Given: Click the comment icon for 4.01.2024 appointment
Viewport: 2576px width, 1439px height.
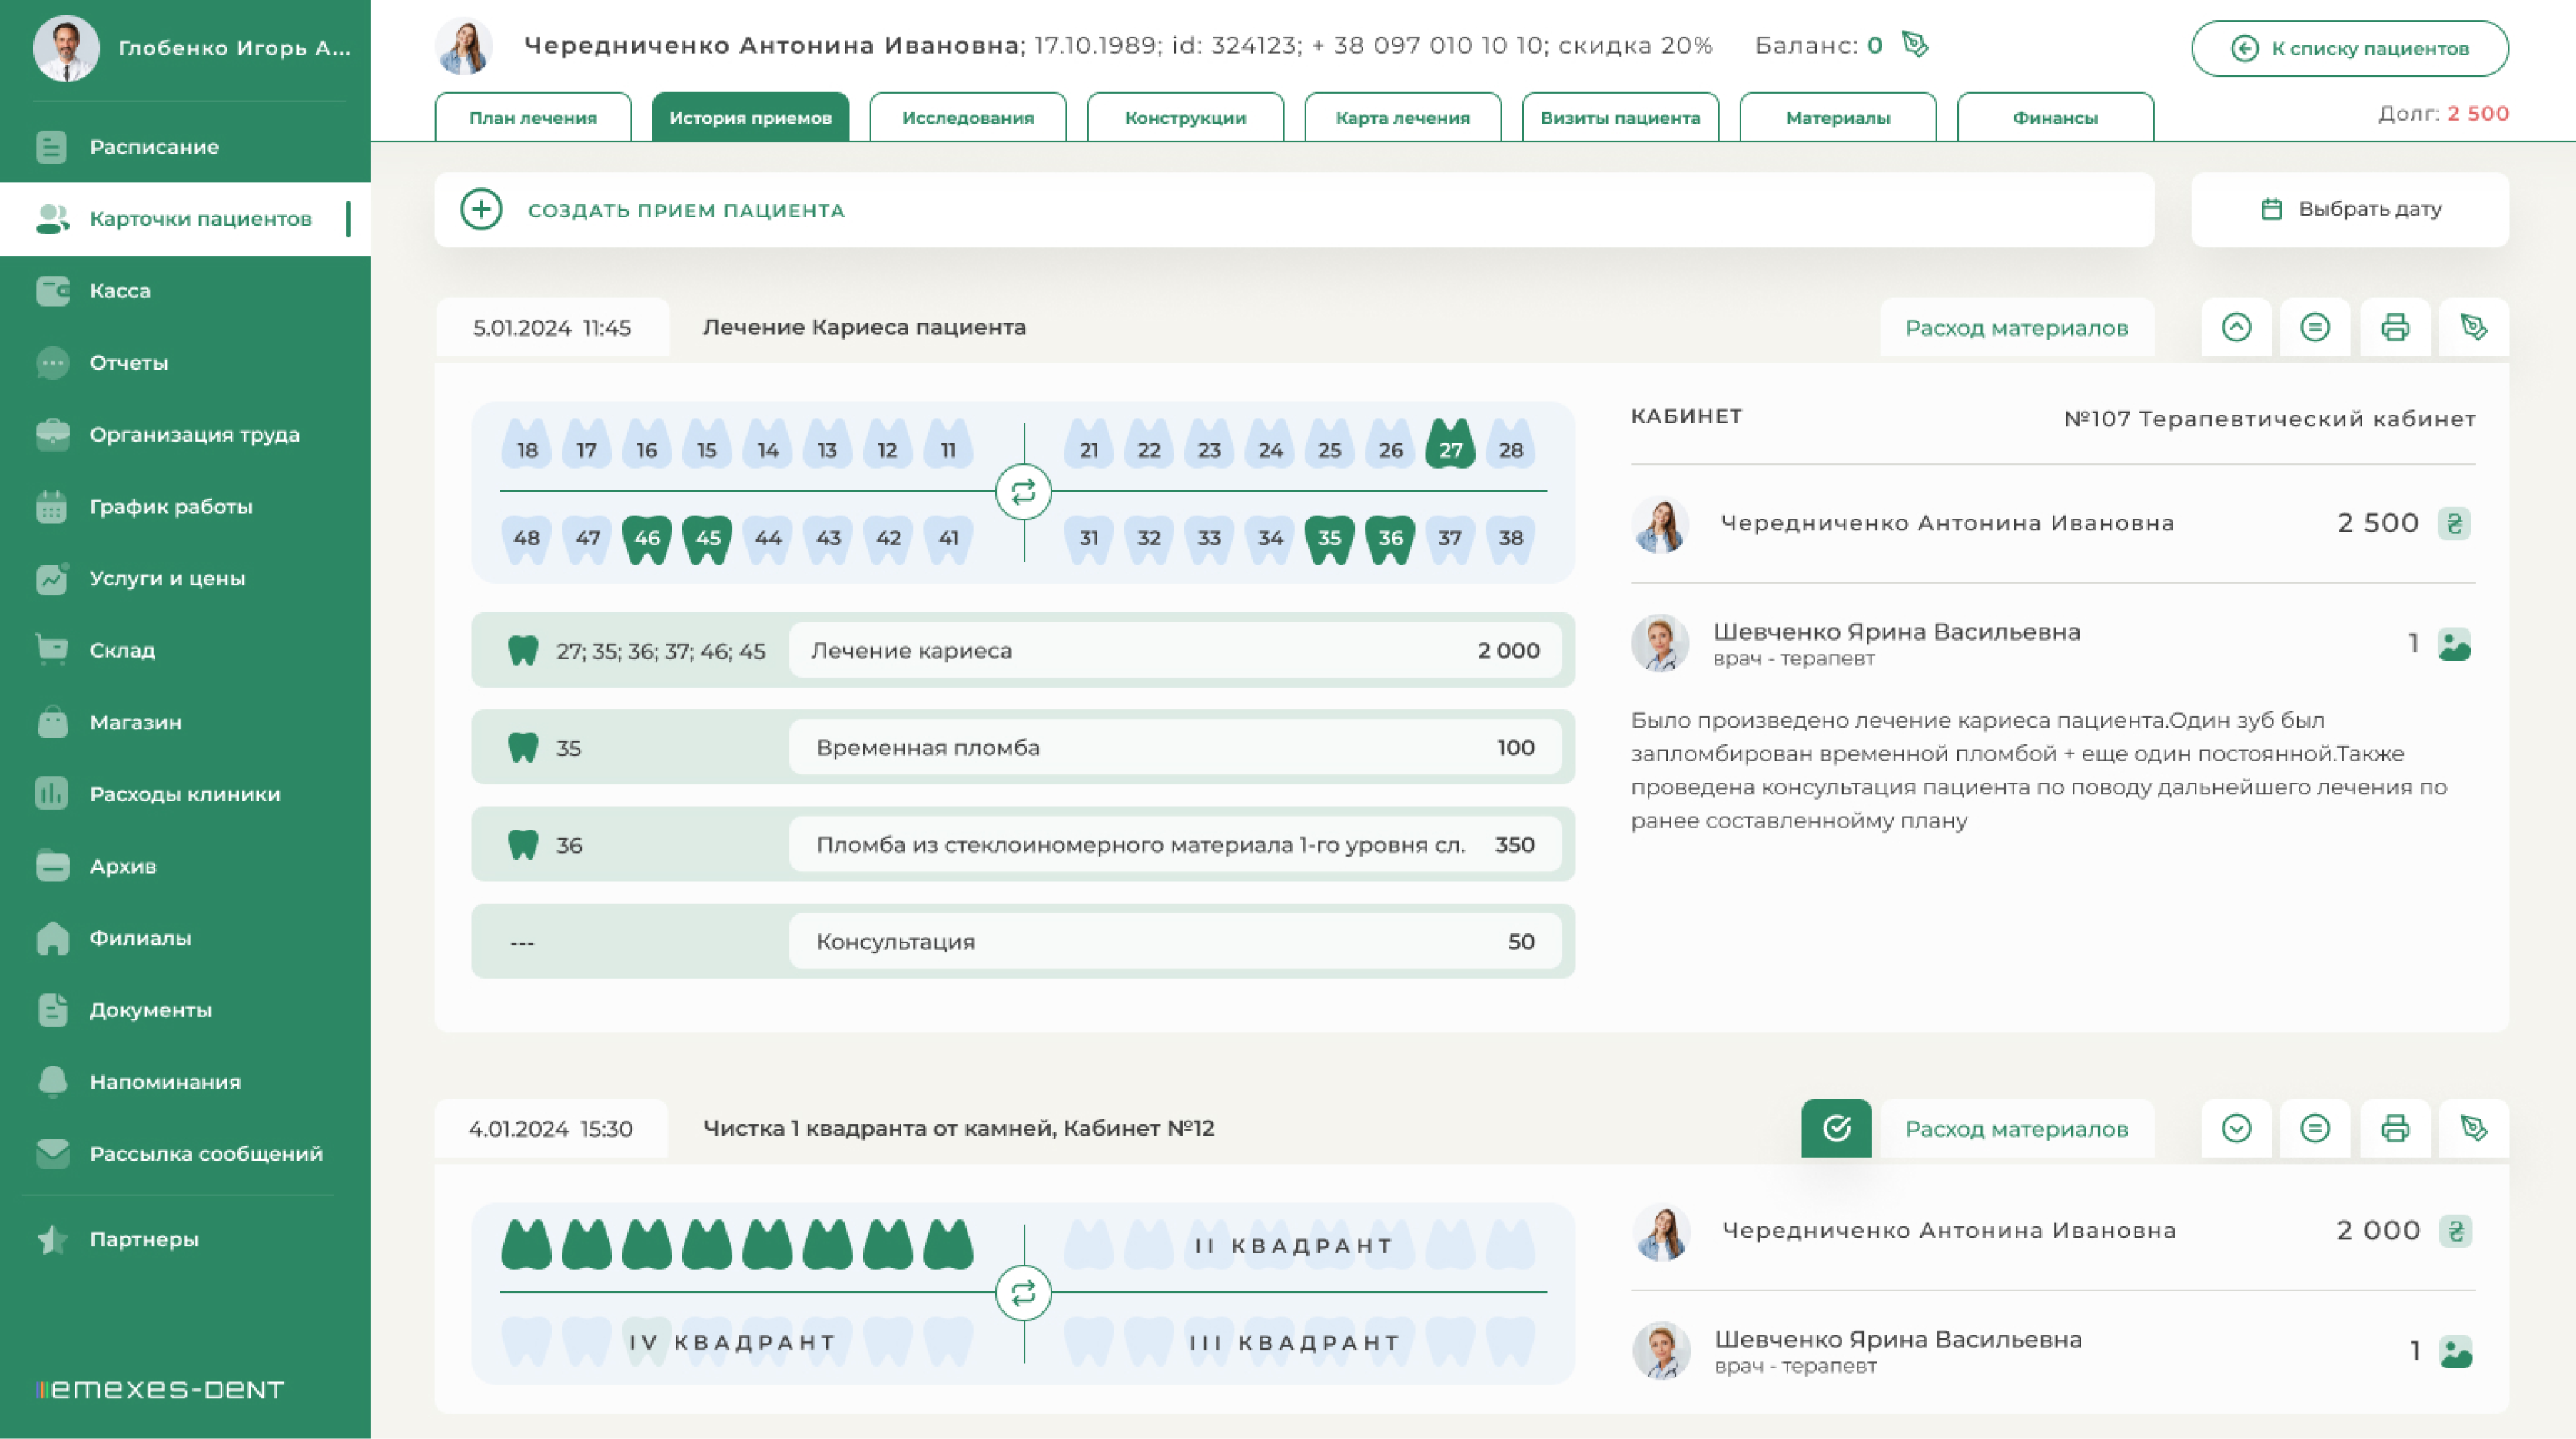Looking at the screenshot, I should pos(2314,1128).
